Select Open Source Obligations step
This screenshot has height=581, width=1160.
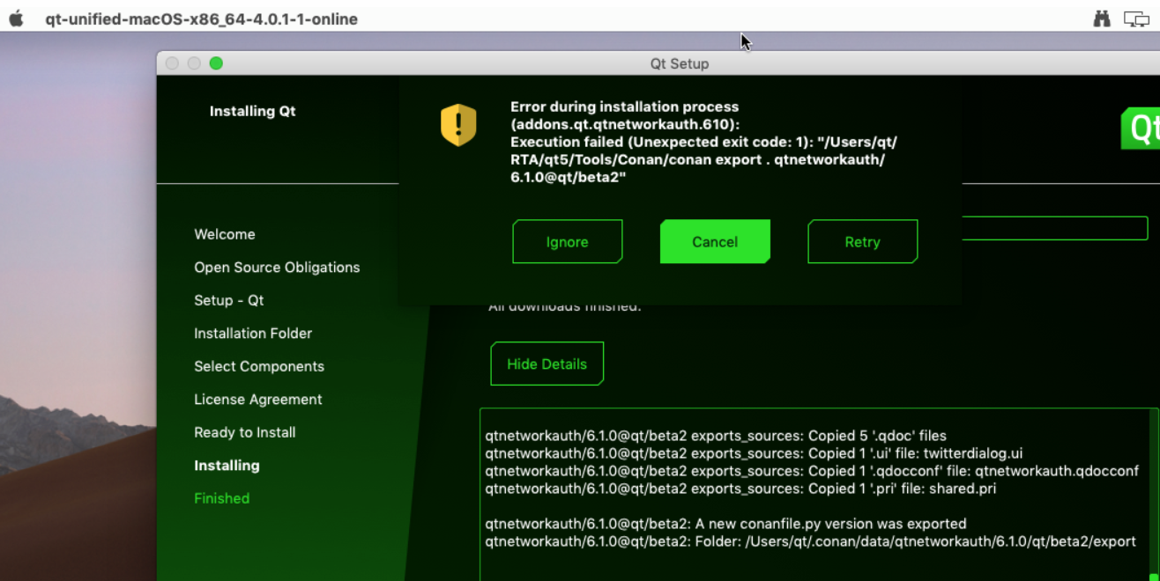pos(277,268)
